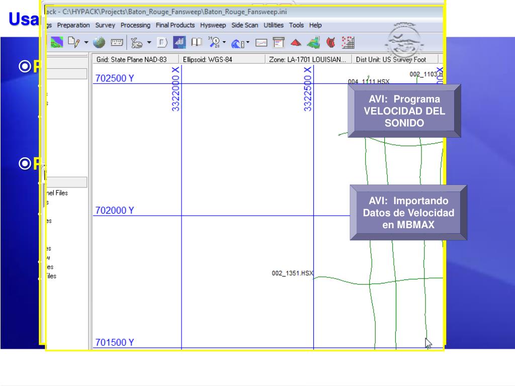Click the 701500 Y grid label
Screen dimensions: 515x386
point(115,342)
